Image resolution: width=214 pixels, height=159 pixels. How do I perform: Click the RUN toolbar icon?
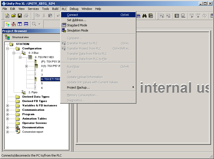[x=192, y=16]
